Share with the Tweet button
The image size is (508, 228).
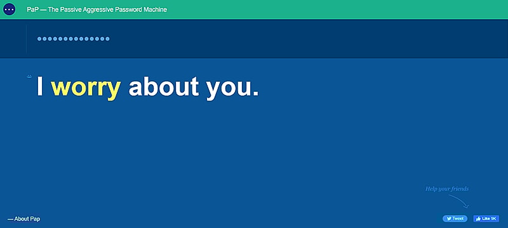click(x=455, y=218)
